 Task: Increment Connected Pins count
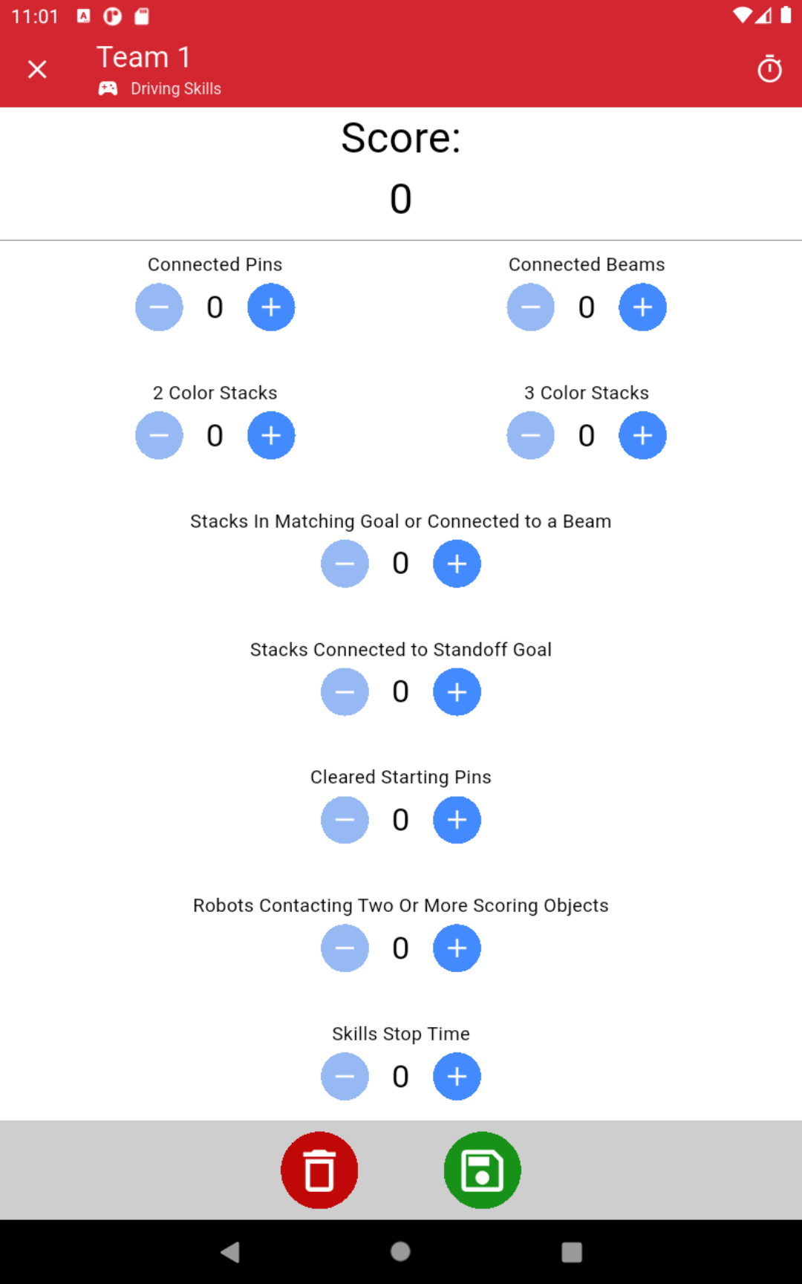point(270,307)
